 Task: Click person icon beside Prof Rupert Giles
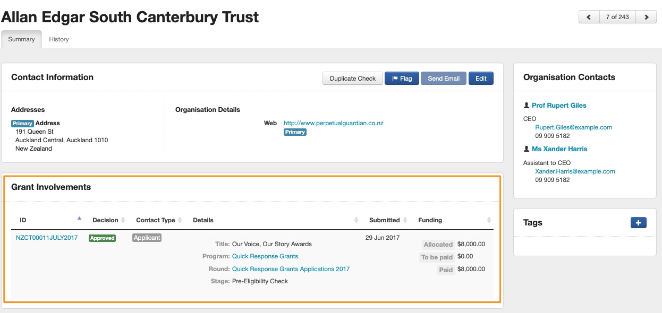527,106
